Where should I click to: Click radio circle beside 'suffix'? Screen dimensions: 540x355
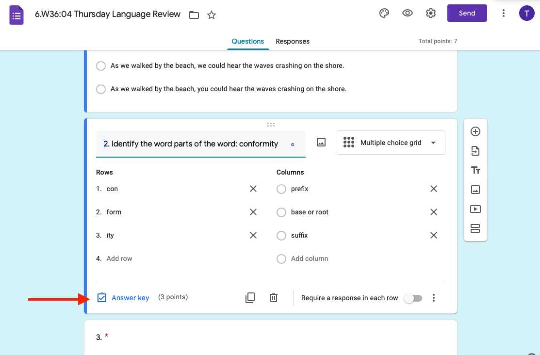coord(281,236)
